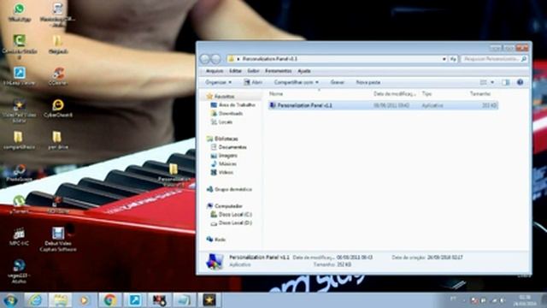Image resolution: width=547 pixels, height=308 pixels.
Task: Sort by the Data de modificação column
Action: (x=395, y=93)
